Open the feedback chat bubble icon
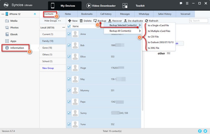The width and height of the screenshot is (210, 134). (181, 3)
